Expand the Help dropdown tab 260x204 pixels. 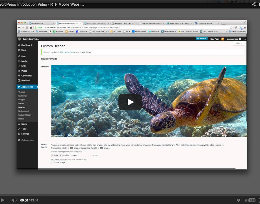(x=239, y=43)
